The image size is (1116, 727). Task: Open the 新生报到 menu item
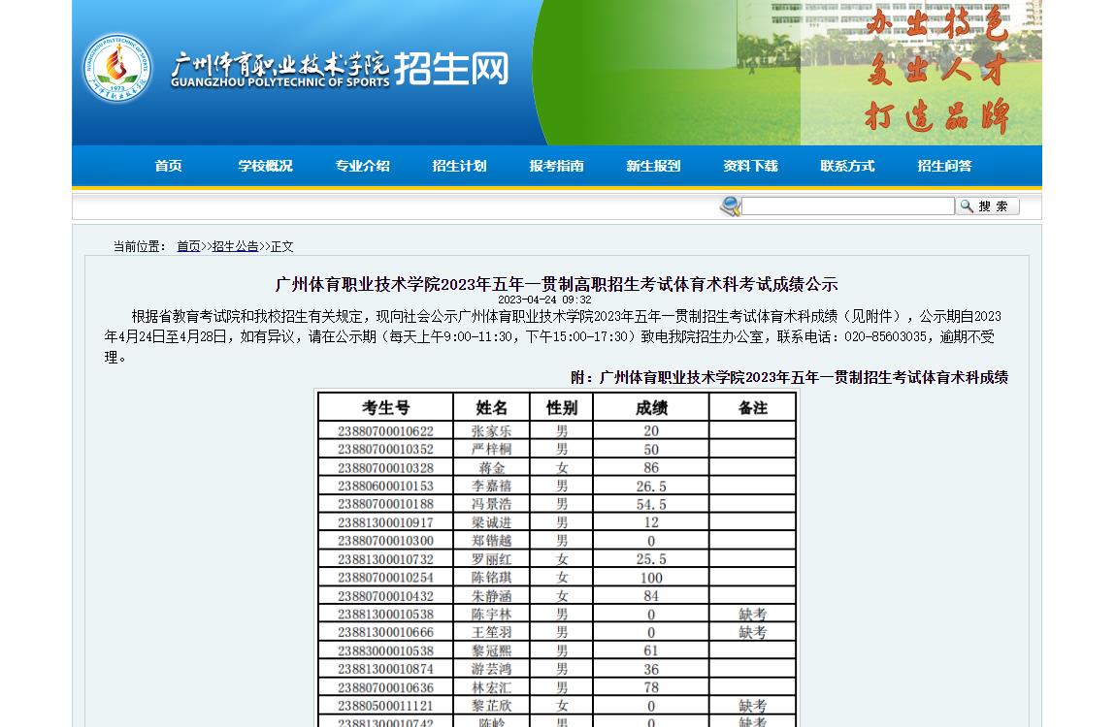[653, 166]
